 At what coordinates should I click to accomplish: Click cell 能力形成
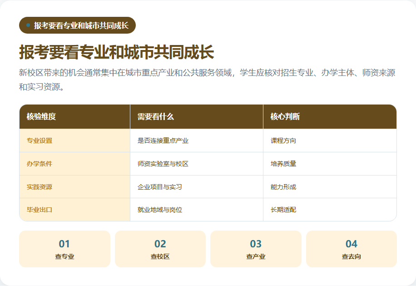[330, 187]
